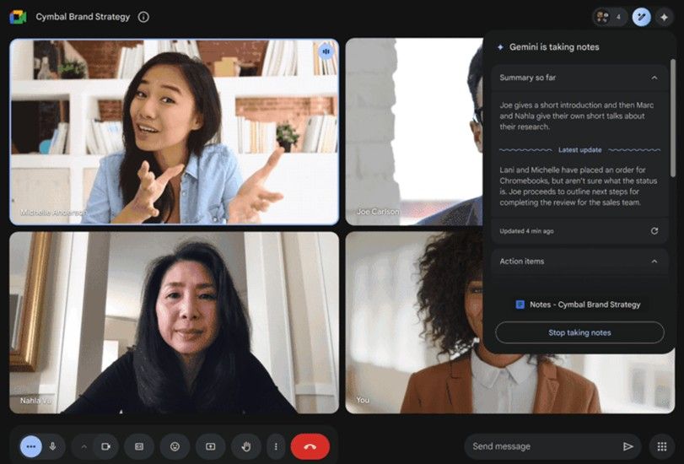
Task: Click the Latest update divider label
Action: [x=579, y=149]
